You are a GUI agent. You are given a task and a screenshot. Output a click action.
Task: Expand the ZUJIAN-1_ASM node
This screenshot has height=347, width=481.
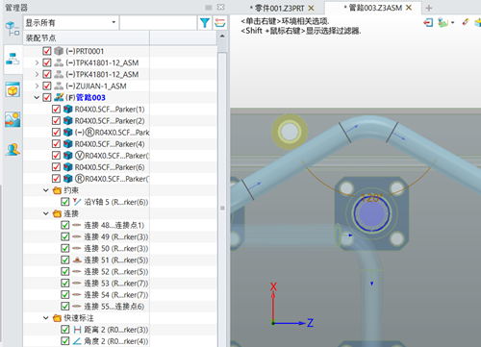(37, 86)
